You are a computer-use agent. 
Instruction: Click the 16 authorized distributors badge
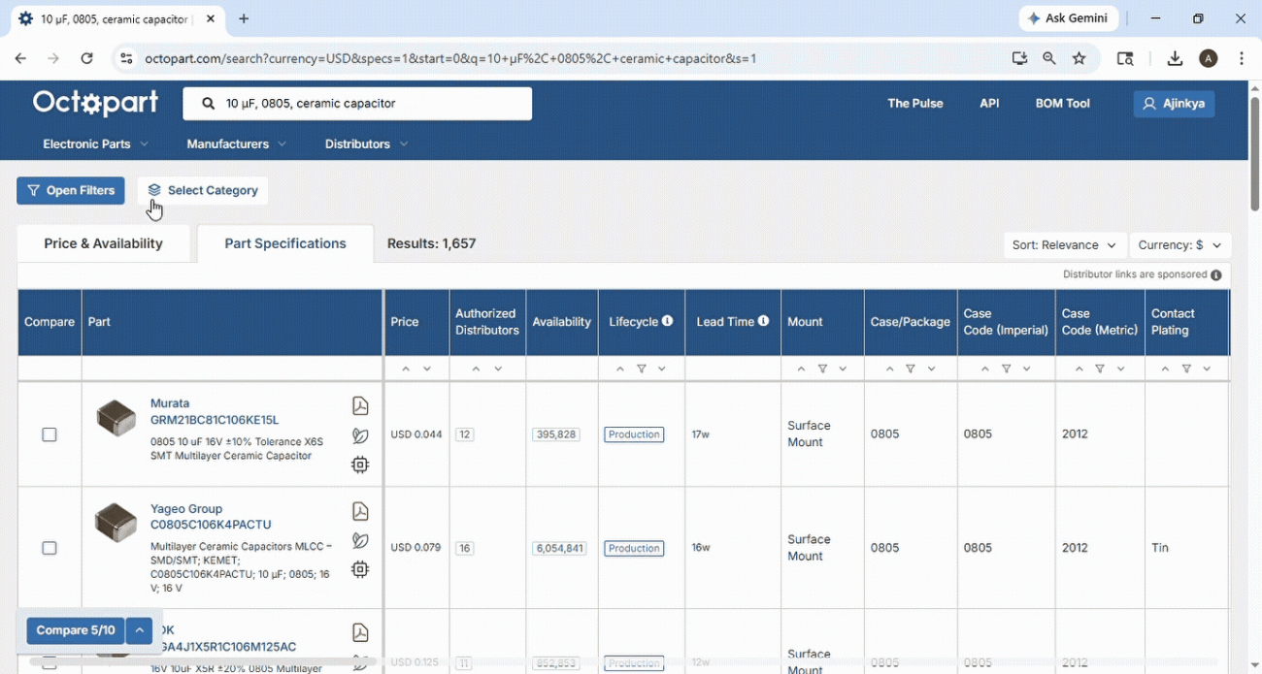(465, 549)
